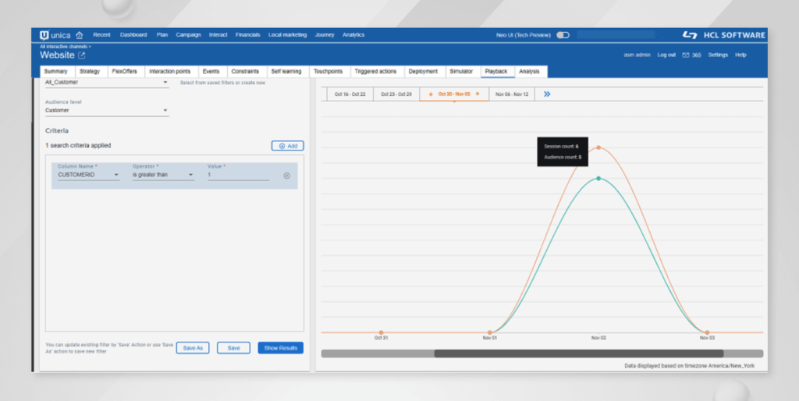Open the Audience level dropdown

[165, 111]
